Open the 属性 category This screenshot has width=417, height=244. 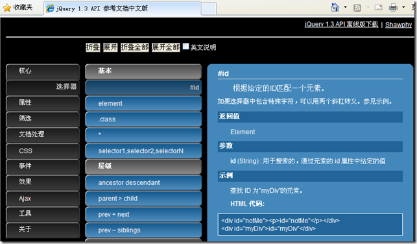click(x=43, y=103)
